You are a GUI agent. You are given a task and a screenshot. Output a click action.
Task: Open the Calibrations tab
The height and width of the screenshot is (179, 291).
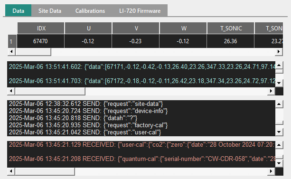tap(90, 11)
